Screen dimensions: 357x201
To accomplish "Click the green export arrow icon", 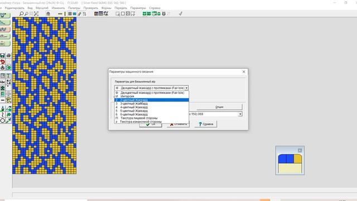I will point(8,68).
